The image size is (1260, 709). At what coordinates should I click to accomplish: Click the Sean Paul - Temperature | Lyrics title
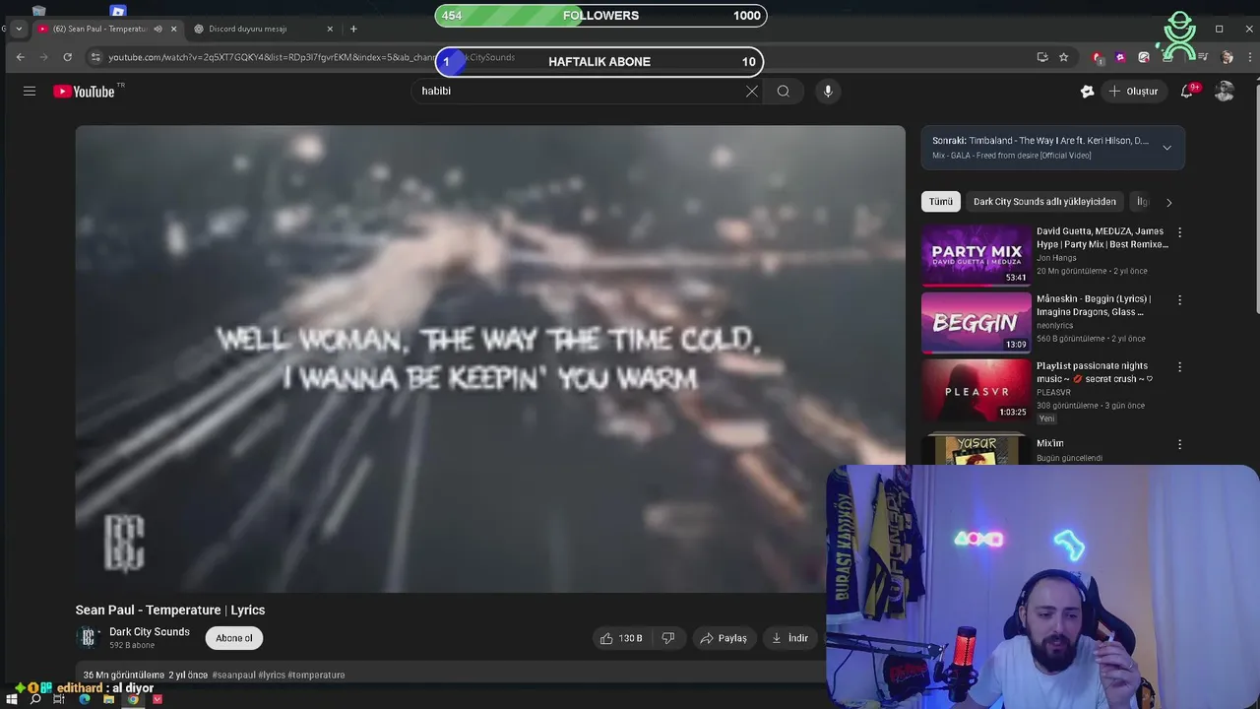tap(170, 610)
